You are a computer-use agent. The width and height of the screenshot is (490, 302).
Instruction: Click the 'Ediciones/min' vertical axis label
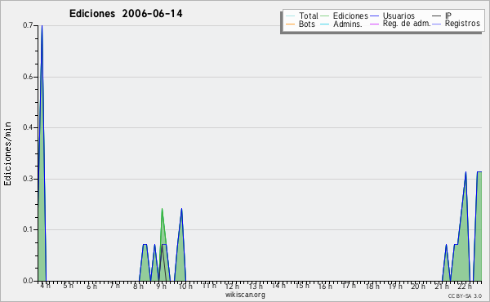click(x=7, y=153)
